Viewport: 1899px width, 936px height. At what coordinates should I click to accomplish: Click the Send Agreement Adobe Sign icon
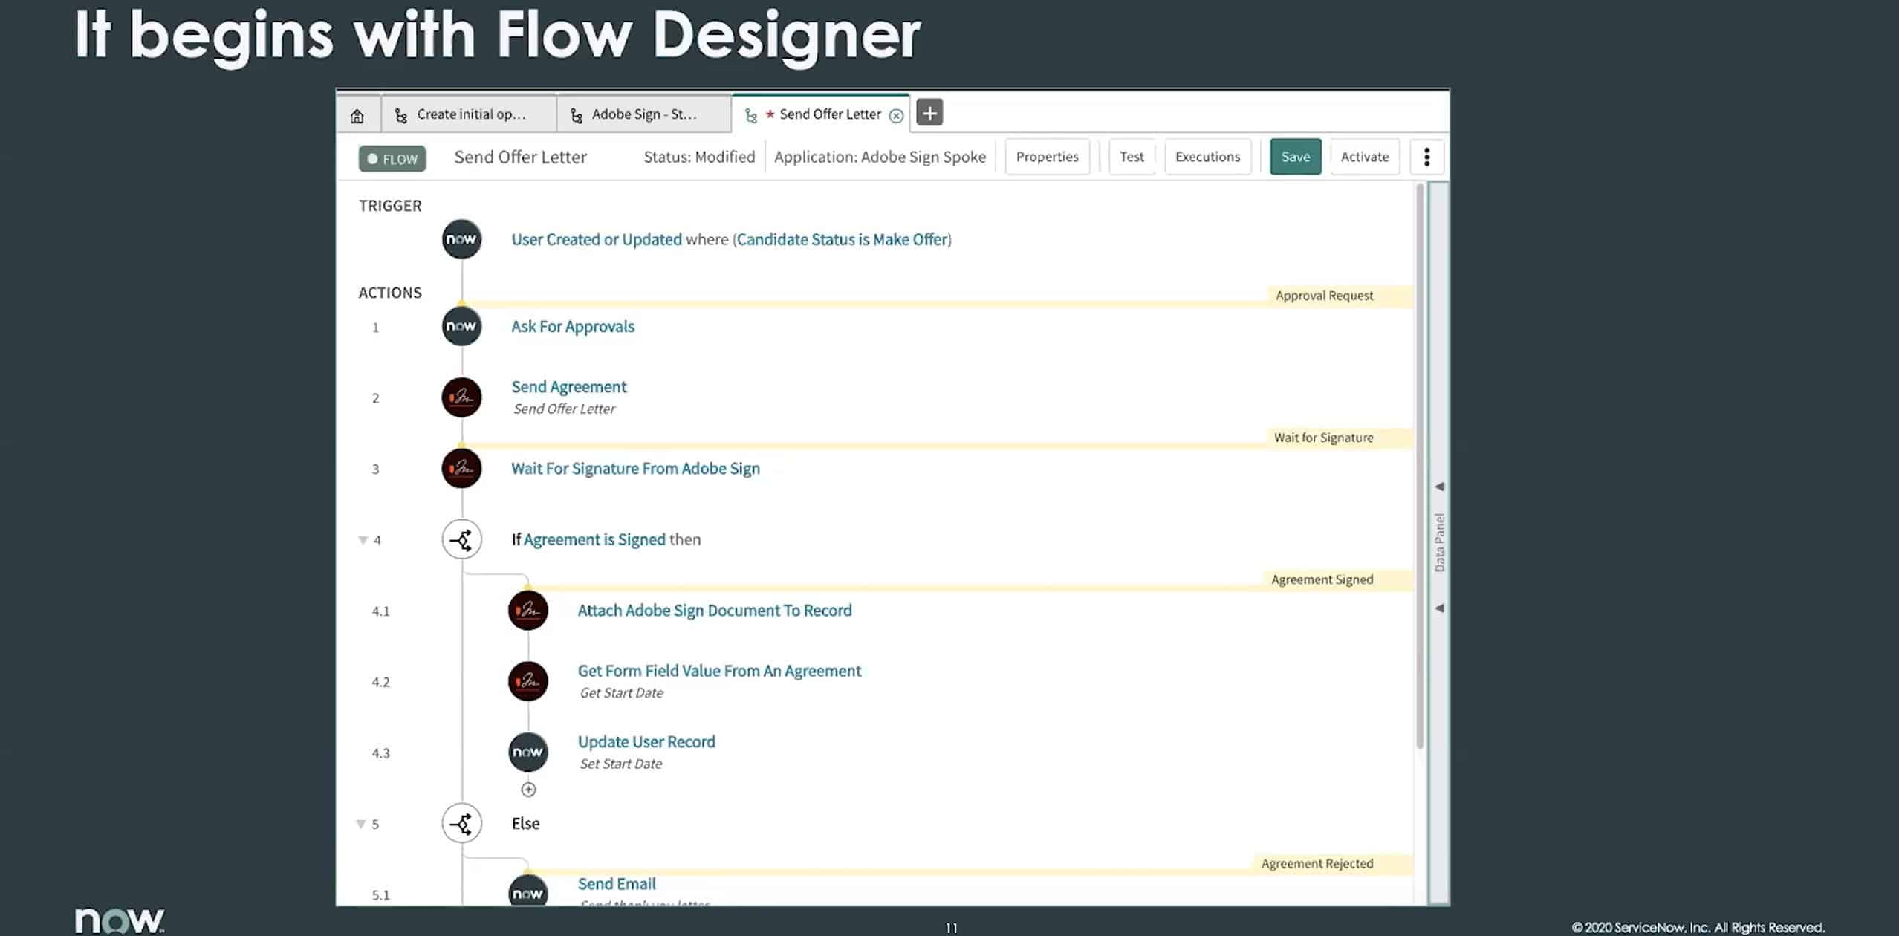[x=461, y=397]
